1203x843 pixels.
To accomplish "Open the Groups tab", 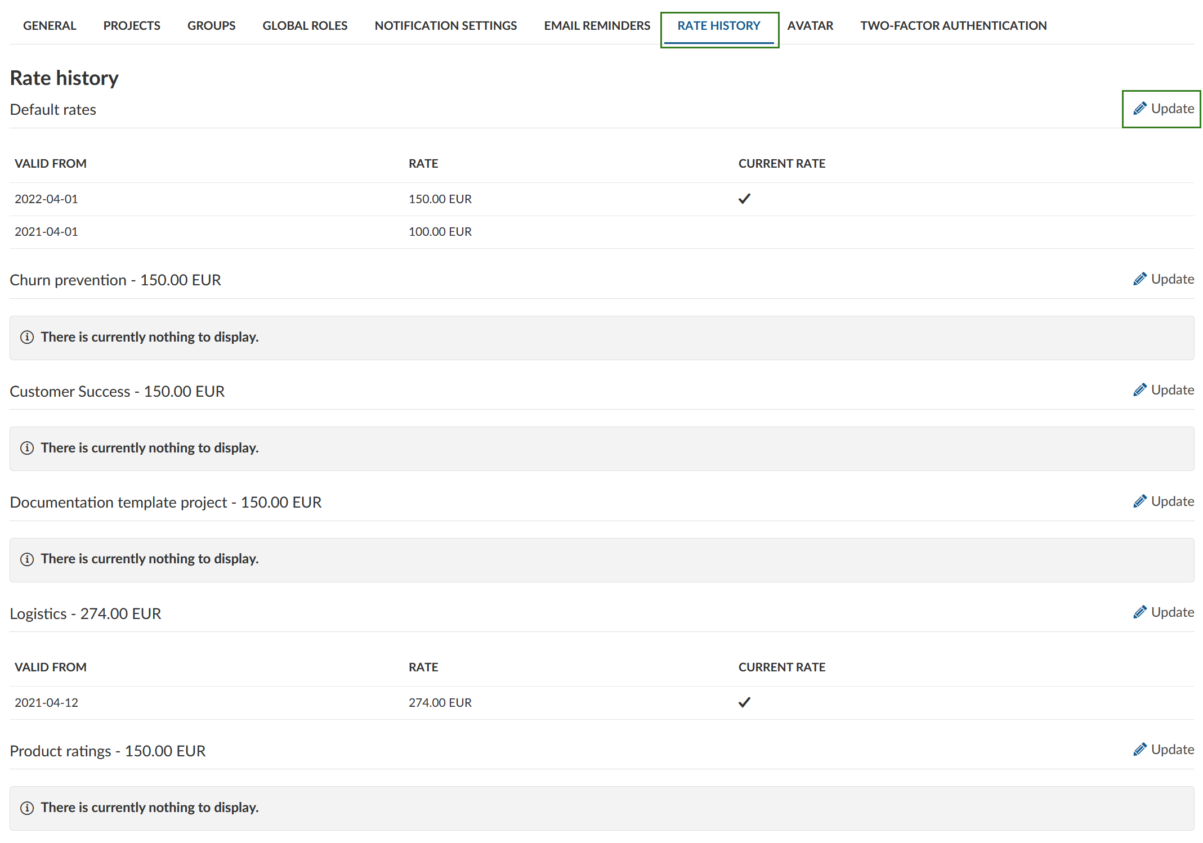I will [x=211, y=26].
